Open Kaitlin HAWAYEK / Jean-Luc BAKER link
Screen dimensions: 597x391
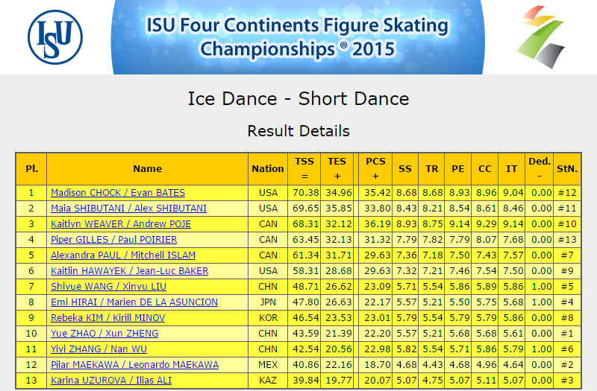(x=129, y=270)
